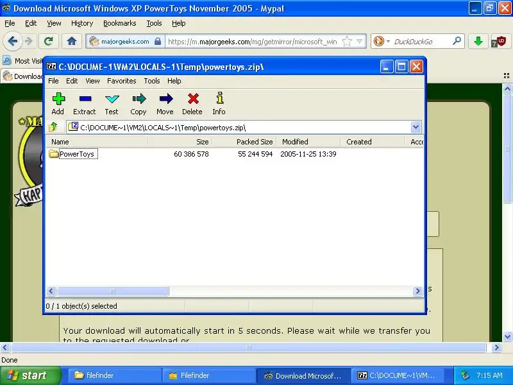
Task: Sort the list by Size column
Action: [x=180, y=142]
